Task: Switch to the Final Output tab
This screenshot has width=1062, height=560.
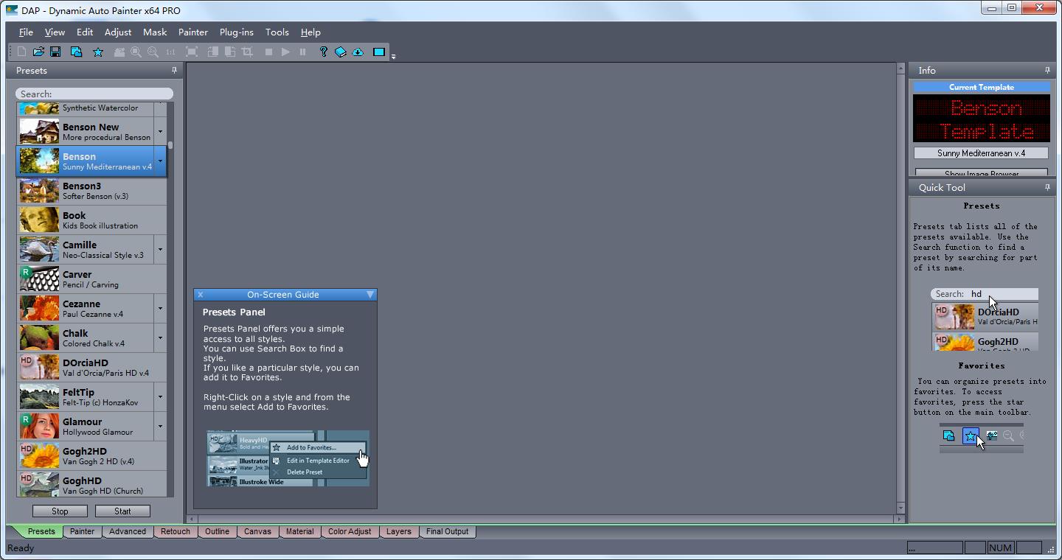Action: tap(448, 531)
